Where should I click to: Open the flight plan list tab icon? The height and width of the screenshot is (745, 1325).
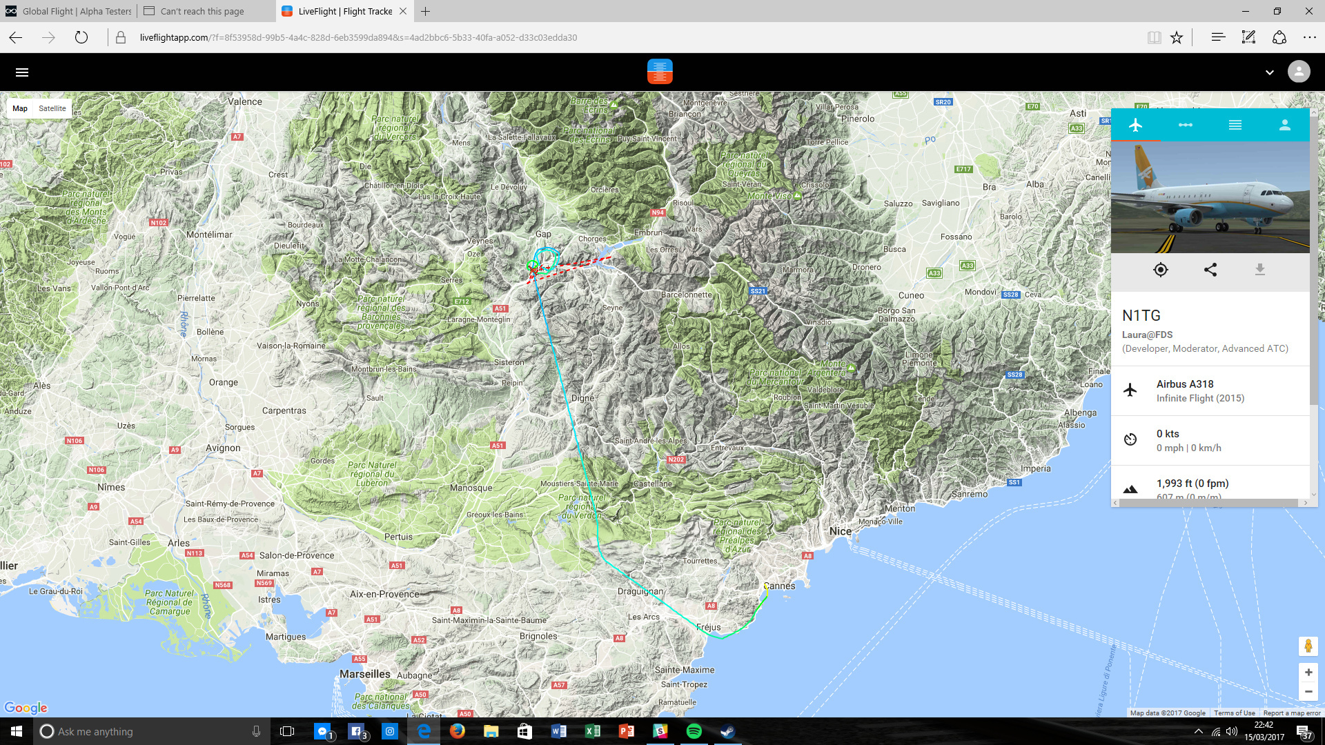[x=1235, y=125]
